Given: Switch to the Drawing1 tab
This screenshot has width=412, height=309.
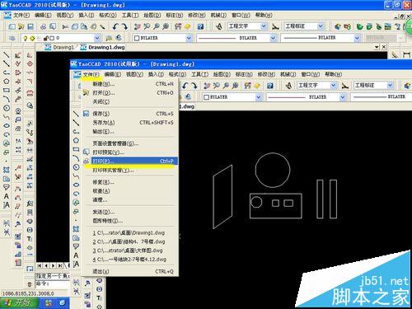Looking at the screenshot, I should tap(59, 47).
